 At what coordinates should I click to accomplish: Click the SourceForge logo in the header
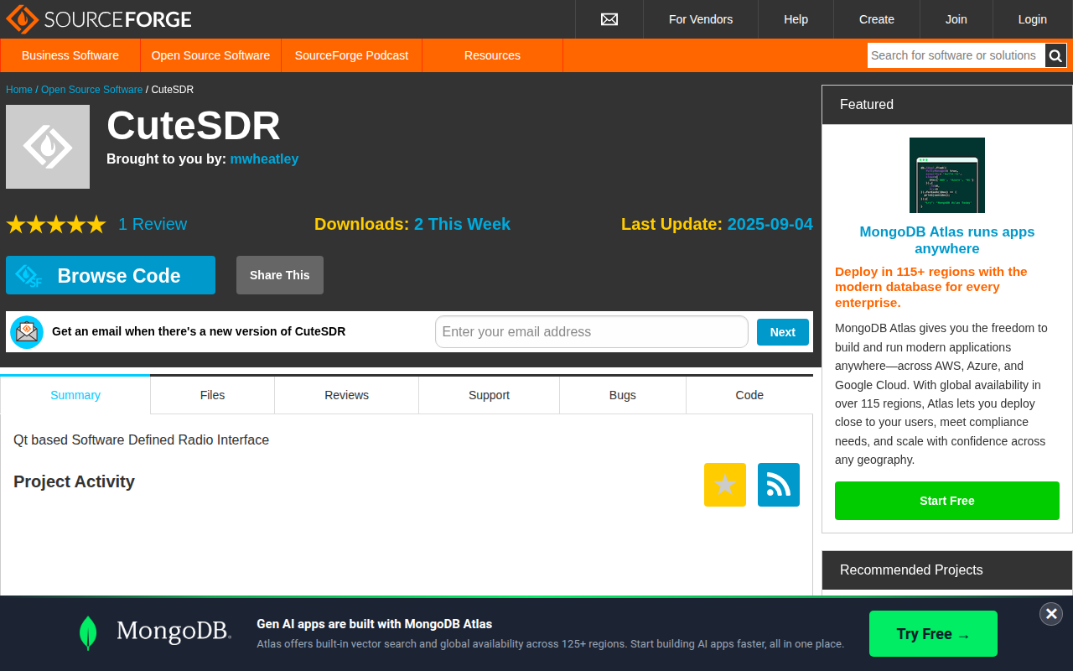pos(99,18)
